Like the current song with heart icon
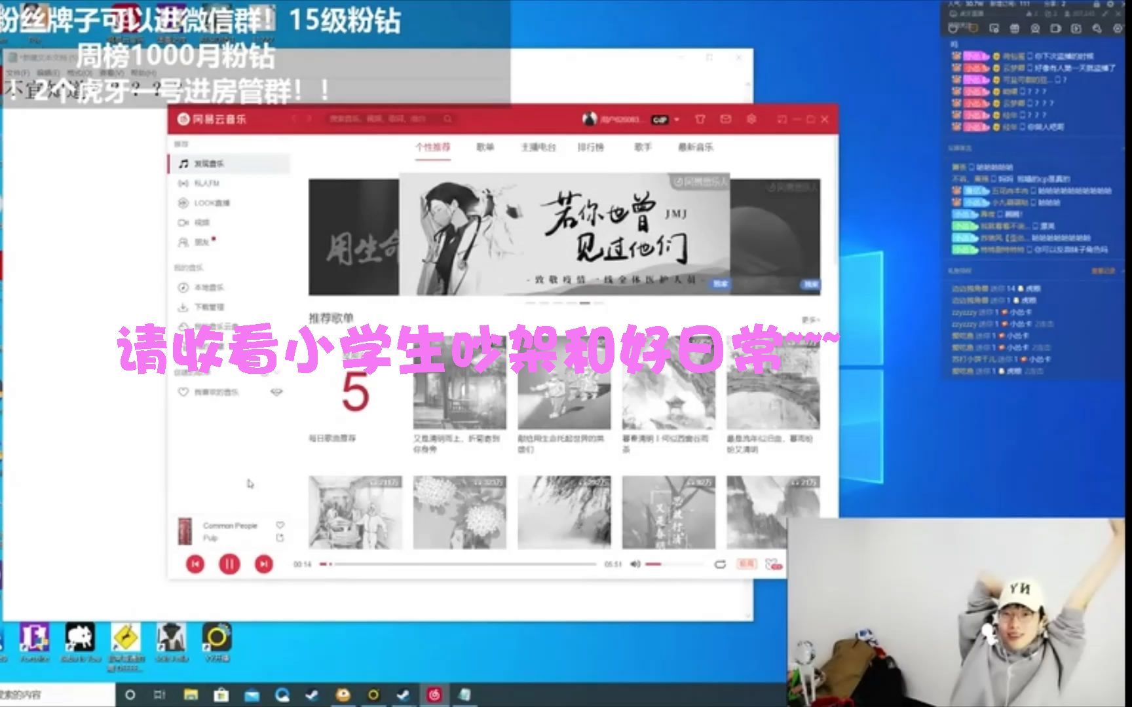This screenshot has width=1132, height=707. pos(280,525)
